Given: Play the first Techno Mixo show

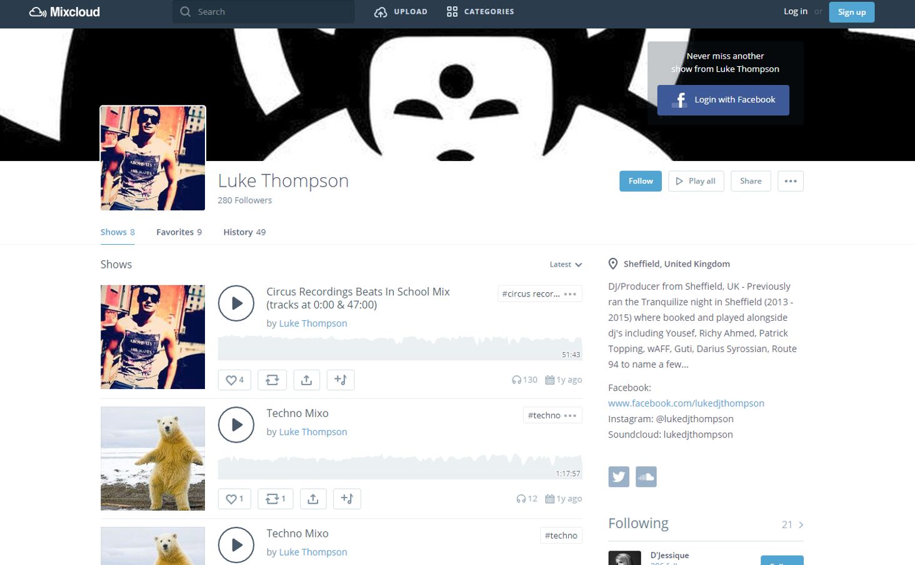Looking at the screenshot, I should coord(236,425).
